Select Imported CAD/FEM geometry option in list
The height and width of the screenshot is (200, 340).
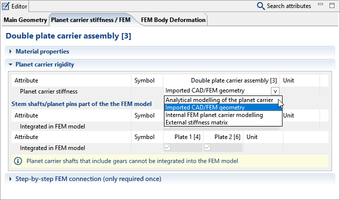[x=205, y=107]
